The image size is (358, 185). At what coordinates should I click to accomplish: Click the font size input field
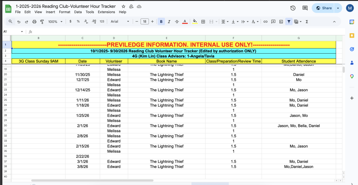[145, 21]
